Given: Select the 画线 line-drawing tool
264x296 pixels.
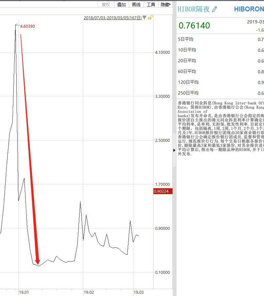Looking at the screenshot, I should pos(136,5).
